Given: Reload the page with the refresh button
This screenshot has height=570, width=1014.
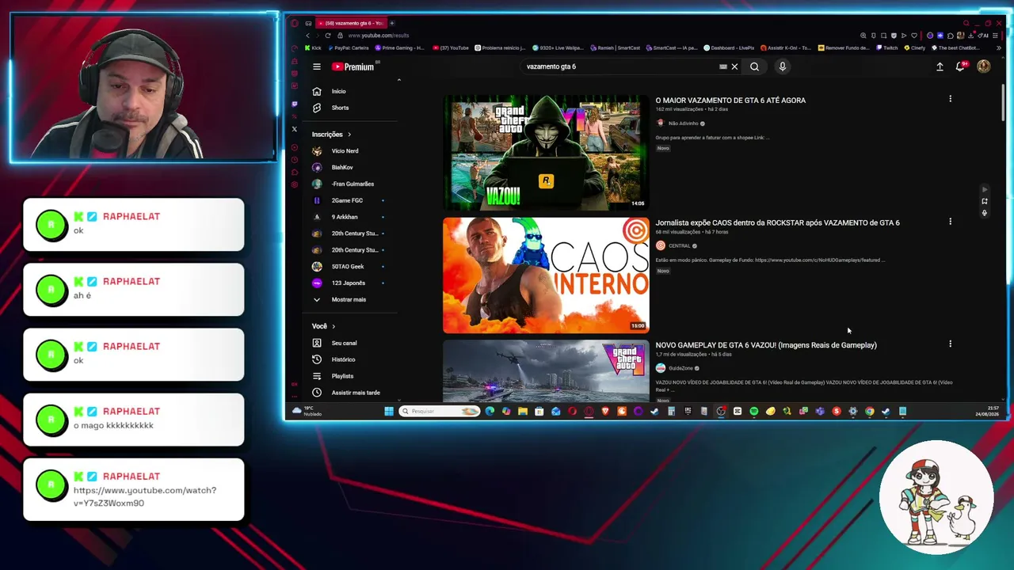Looking at the screenshot, I should click(327, 36).
